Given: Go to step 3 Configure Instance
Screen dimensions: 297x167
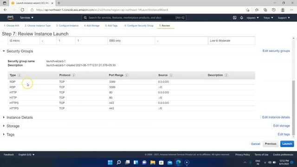Looking at the screenshot, I should [67, 26].
